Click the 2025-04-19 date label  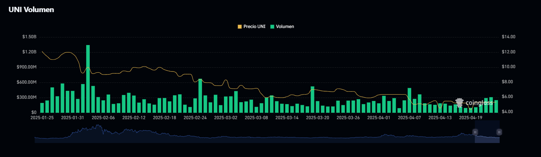[471, 118]
